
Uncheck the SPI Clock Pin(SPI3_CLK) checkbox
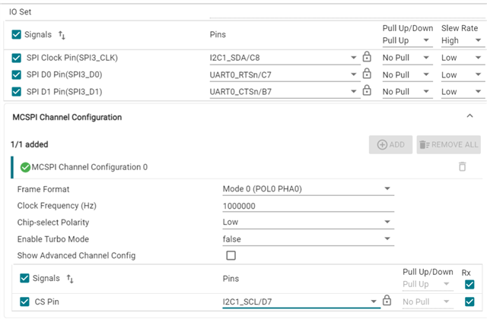(x=16, y=58)
